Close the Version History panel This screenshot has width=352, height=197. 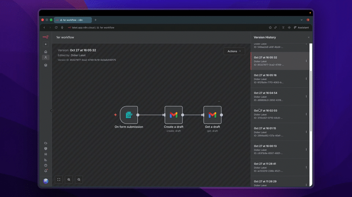[309, 38]
